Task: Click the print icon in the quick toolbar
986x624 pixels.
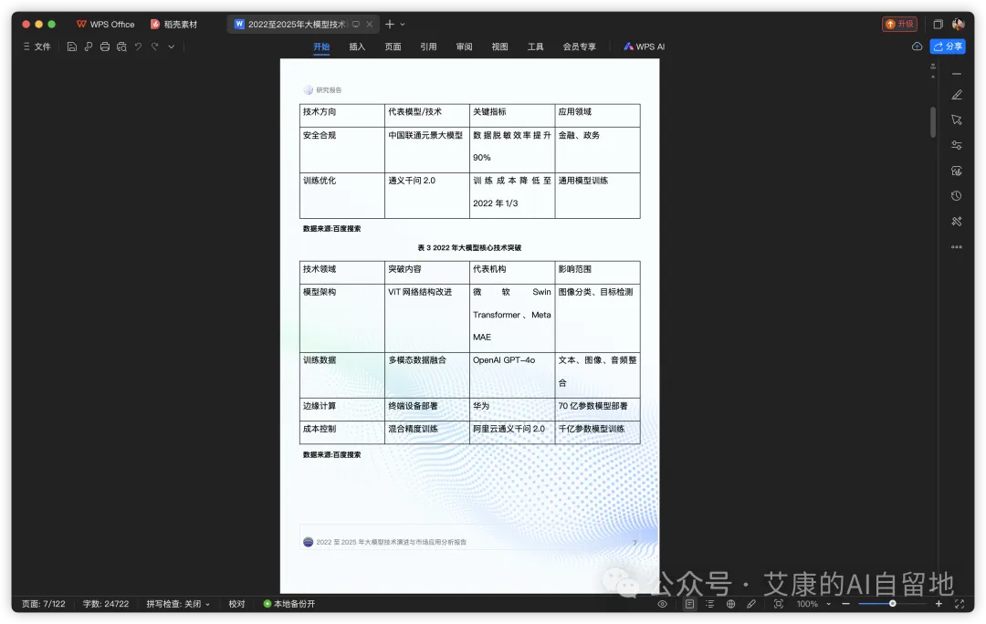Action: click(105, 47)
